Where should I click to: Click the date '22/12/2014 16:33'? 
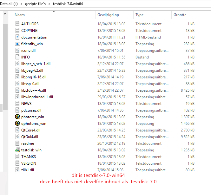tap(111, 70)
